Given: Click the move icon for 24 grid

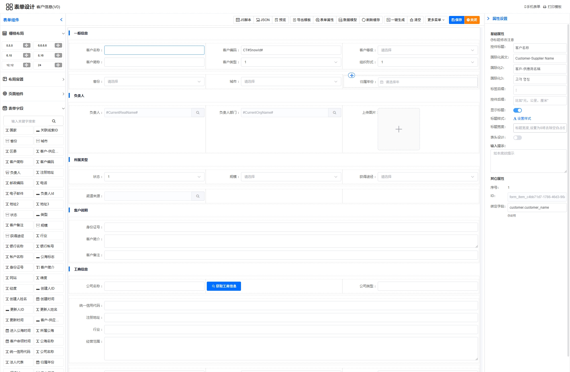Looking at the screenshot, I should coord(58,65).
